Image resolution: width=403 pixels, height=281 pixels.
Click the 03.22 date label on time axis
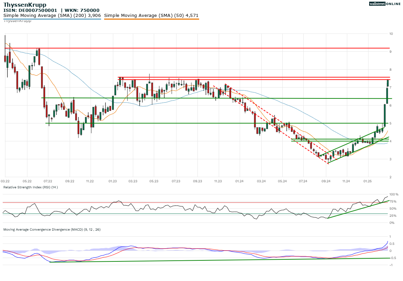point(5,181)
